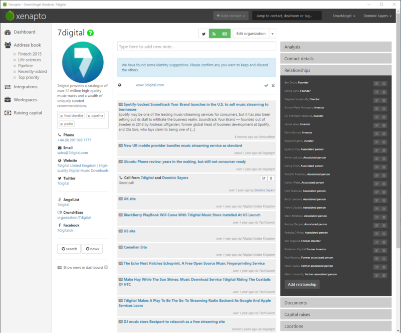Expand the Capital raises panel

pos(336,314)
